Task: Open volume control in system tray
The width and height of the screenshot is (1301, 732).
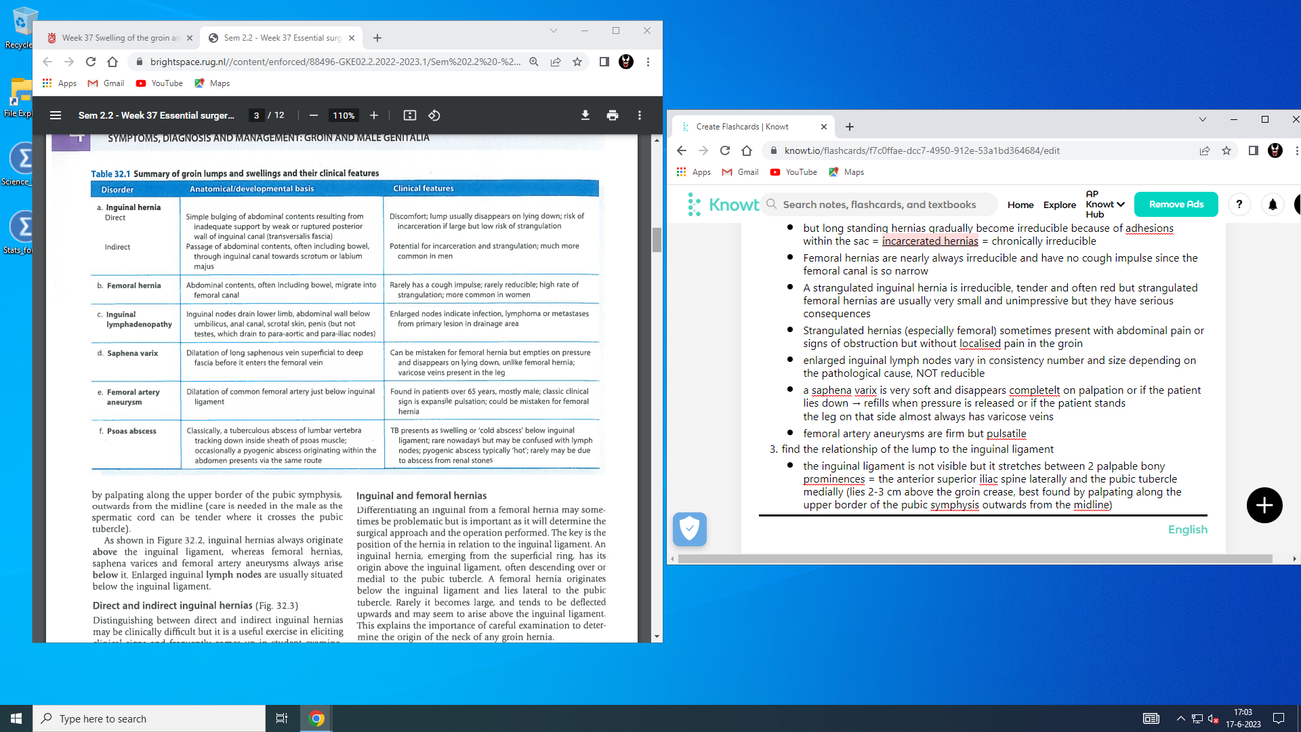Action: tap(1214, 718)
